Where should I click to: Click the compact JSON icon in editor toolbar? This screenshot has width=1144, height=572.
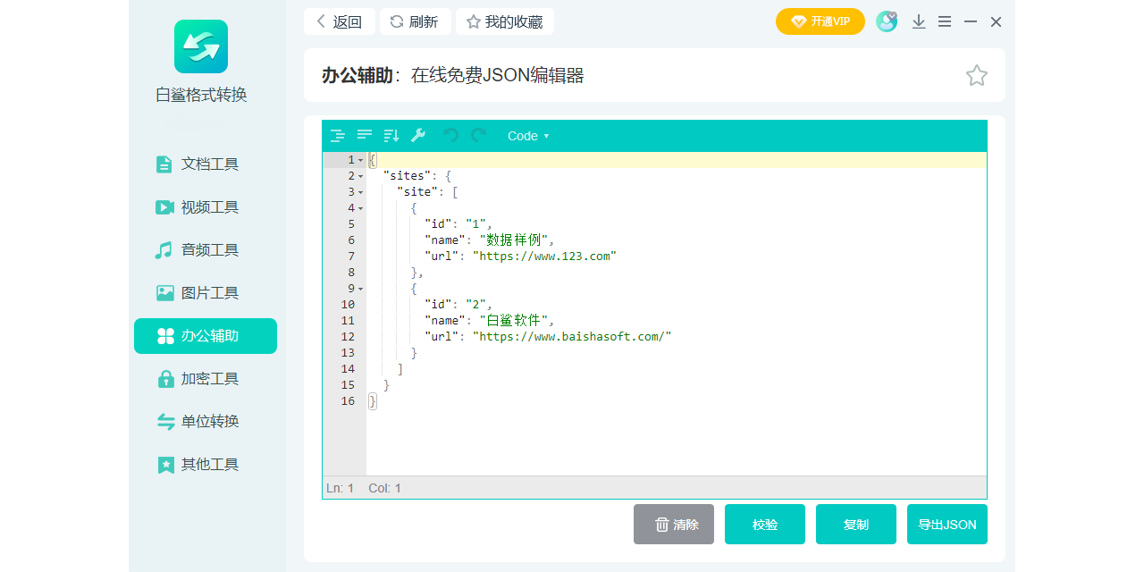(x=364, y=136)
